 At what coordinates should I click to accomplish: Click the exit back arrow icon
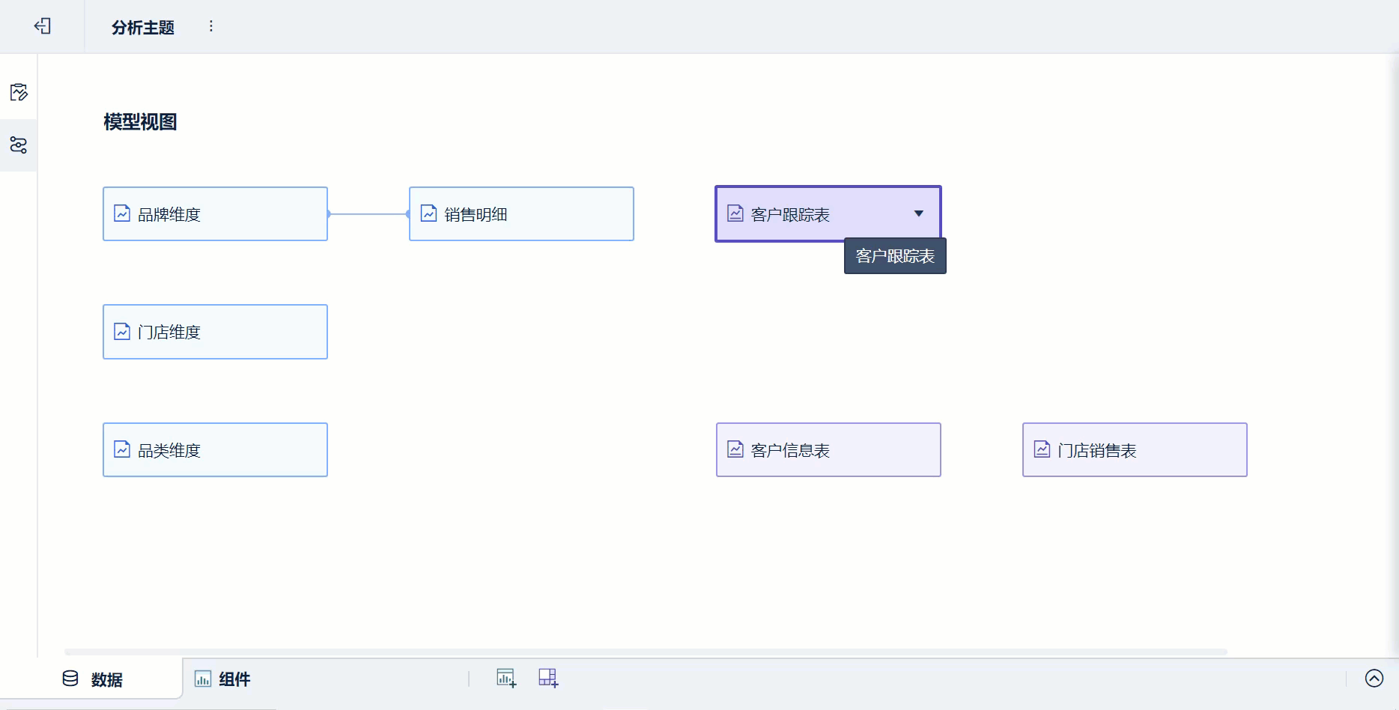[x=43, y=26]
